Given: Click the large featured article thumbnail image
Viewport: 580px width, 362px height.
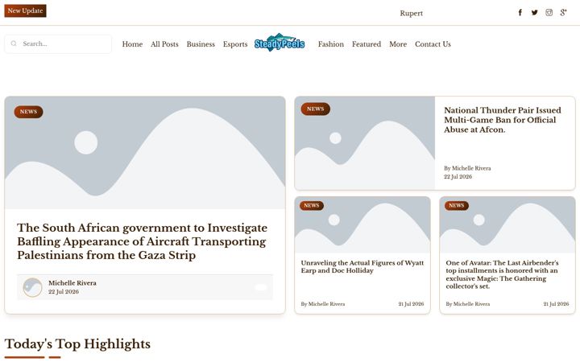Looking at the screenshot, I should (x=145, y=153).
